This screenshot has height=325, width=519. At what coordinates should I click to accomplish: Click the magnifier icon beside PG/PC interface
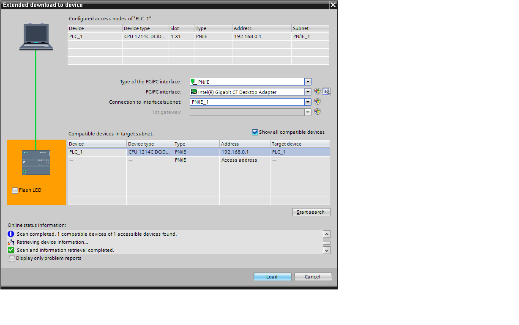pos(326,91)
